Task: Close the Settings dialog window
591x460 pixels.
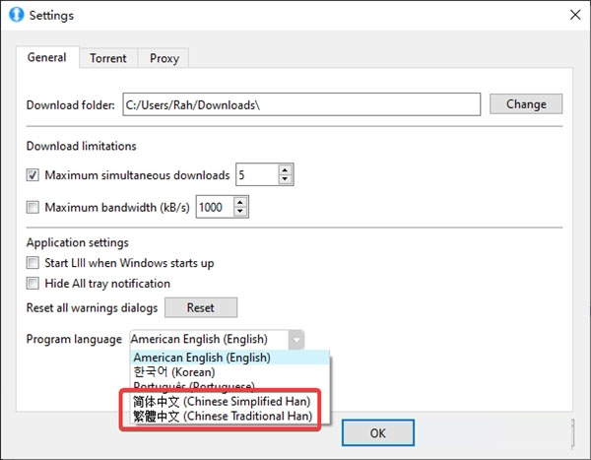Action: [571, 16]
